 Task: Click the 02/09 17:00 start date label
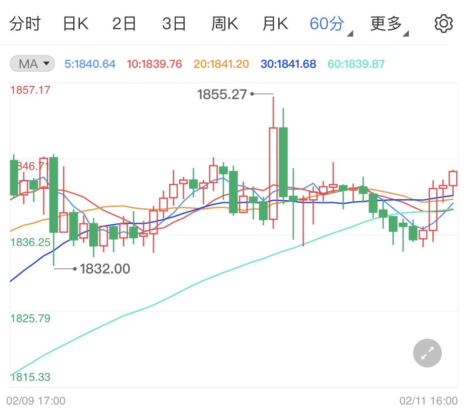tap(36, 401)
